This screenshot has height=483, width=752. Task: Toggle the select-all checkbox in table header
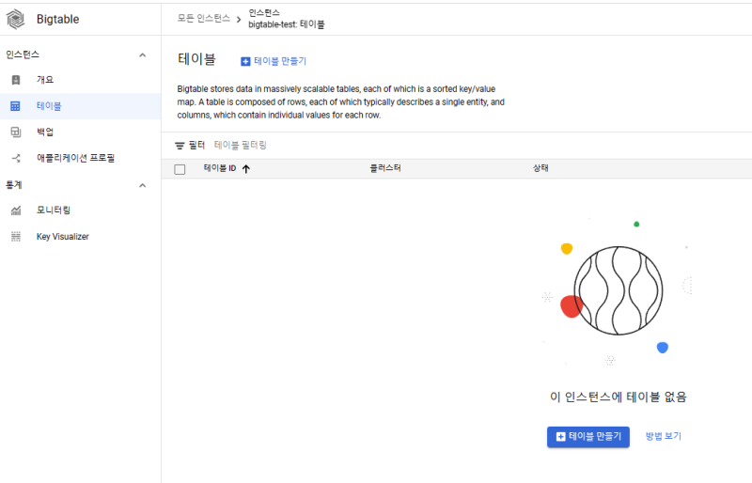click(x=180, y=169)
